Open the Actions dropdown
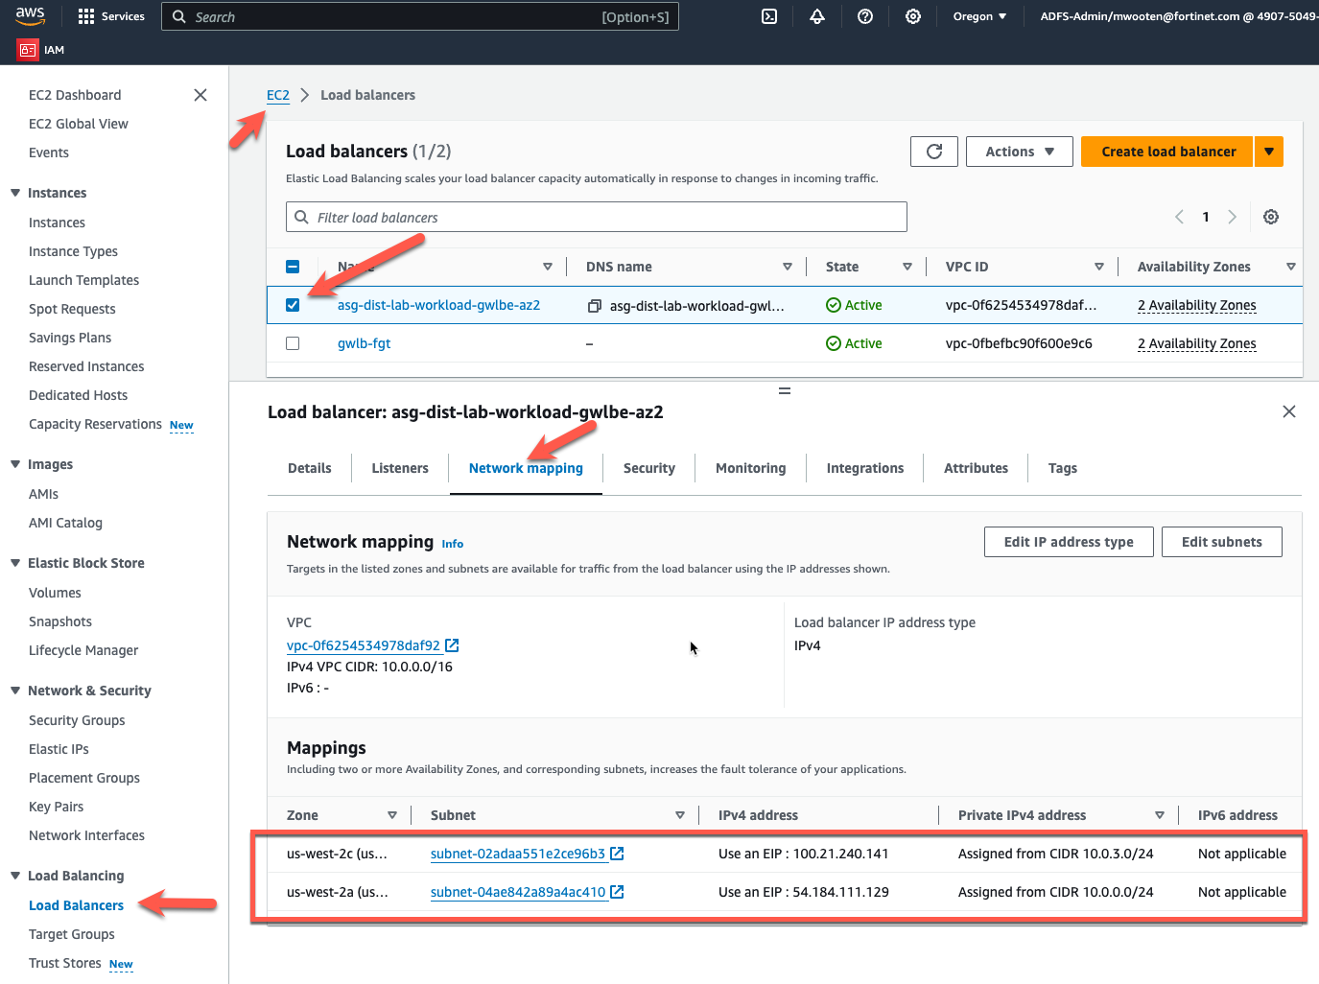 point(1020,152)
